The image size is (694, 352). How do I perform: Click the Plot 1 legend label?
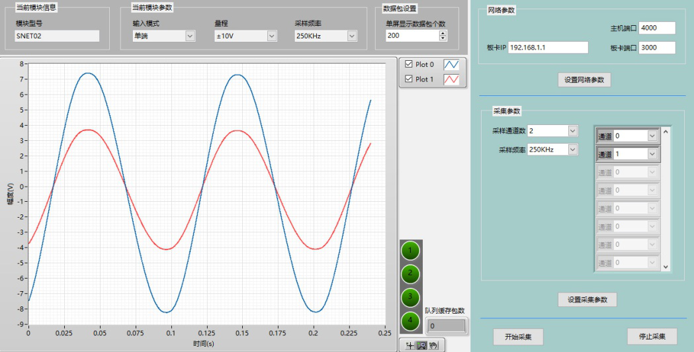click(x=425, y=79)
